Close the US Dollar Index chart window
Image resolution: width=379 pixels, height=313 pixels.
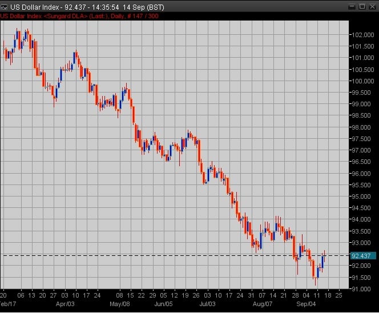coord(372,6)
